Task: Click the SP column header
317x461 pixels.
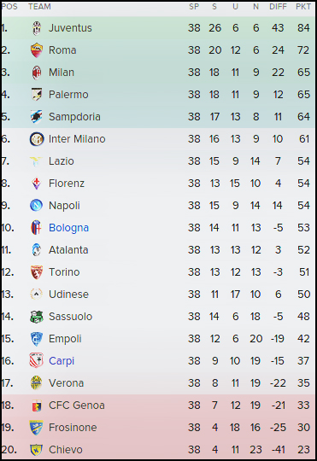Action: [x=194, y=7]
